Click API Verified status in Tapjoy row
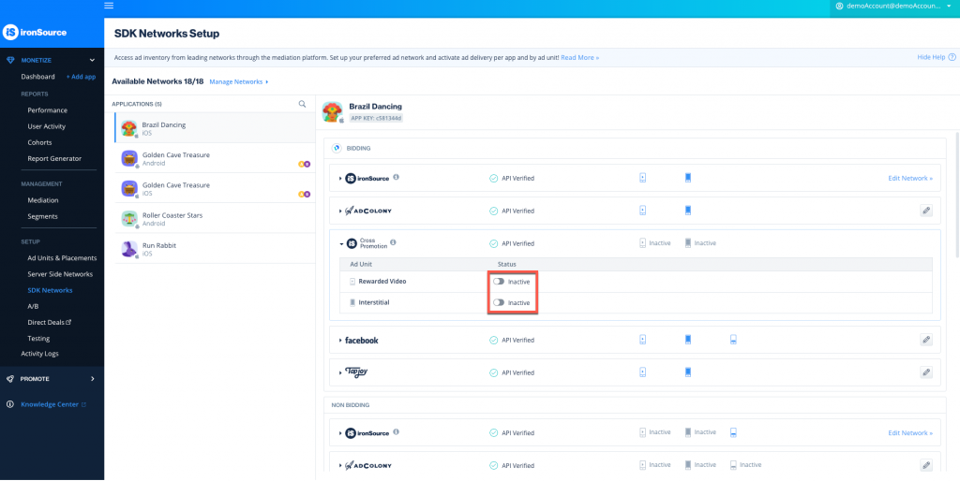Viewport: 960px width, 481px height. [512, 372]
